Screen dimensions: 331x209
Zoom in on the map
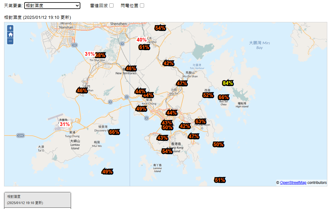click(x=11, y=28)
